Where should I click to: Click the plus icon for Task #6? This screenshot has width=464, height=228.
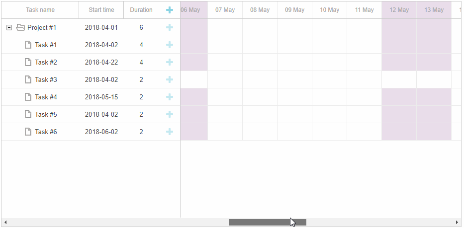(x=170, y=132)
